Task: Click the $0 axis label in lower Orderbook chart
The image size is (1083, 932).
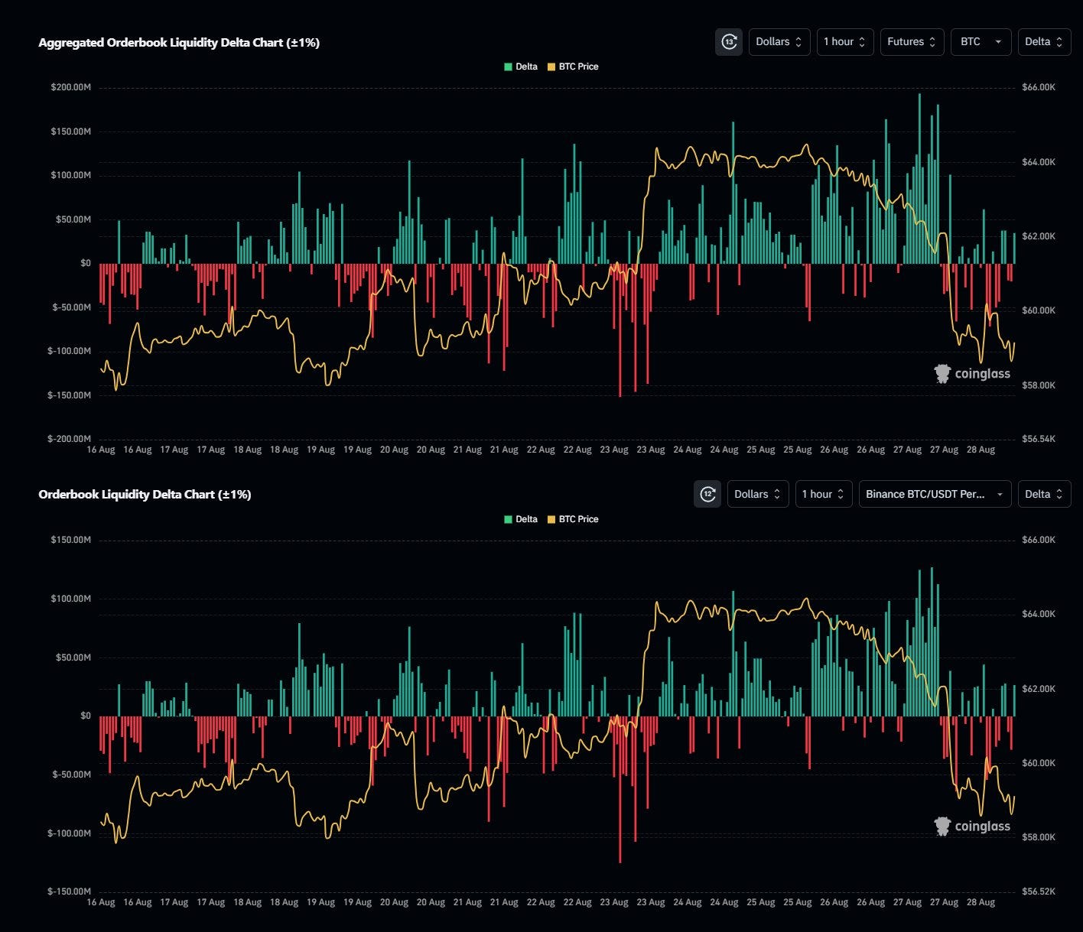Action: 86,716
